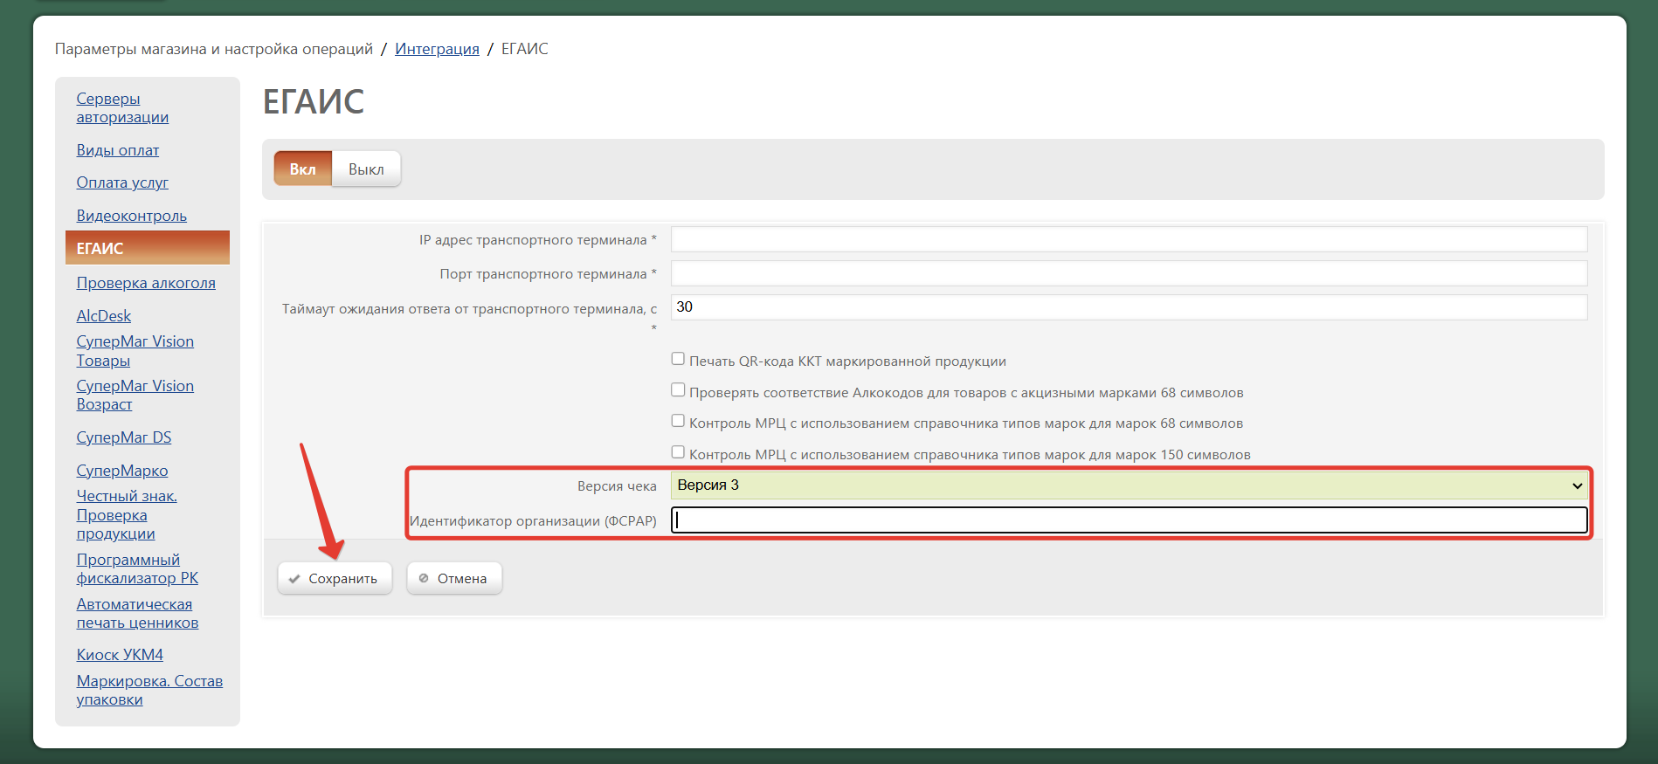Open the Интеграция breadcrumb link
The height and width of the screenshot is (764, 1658).
(x=437, y=49)
